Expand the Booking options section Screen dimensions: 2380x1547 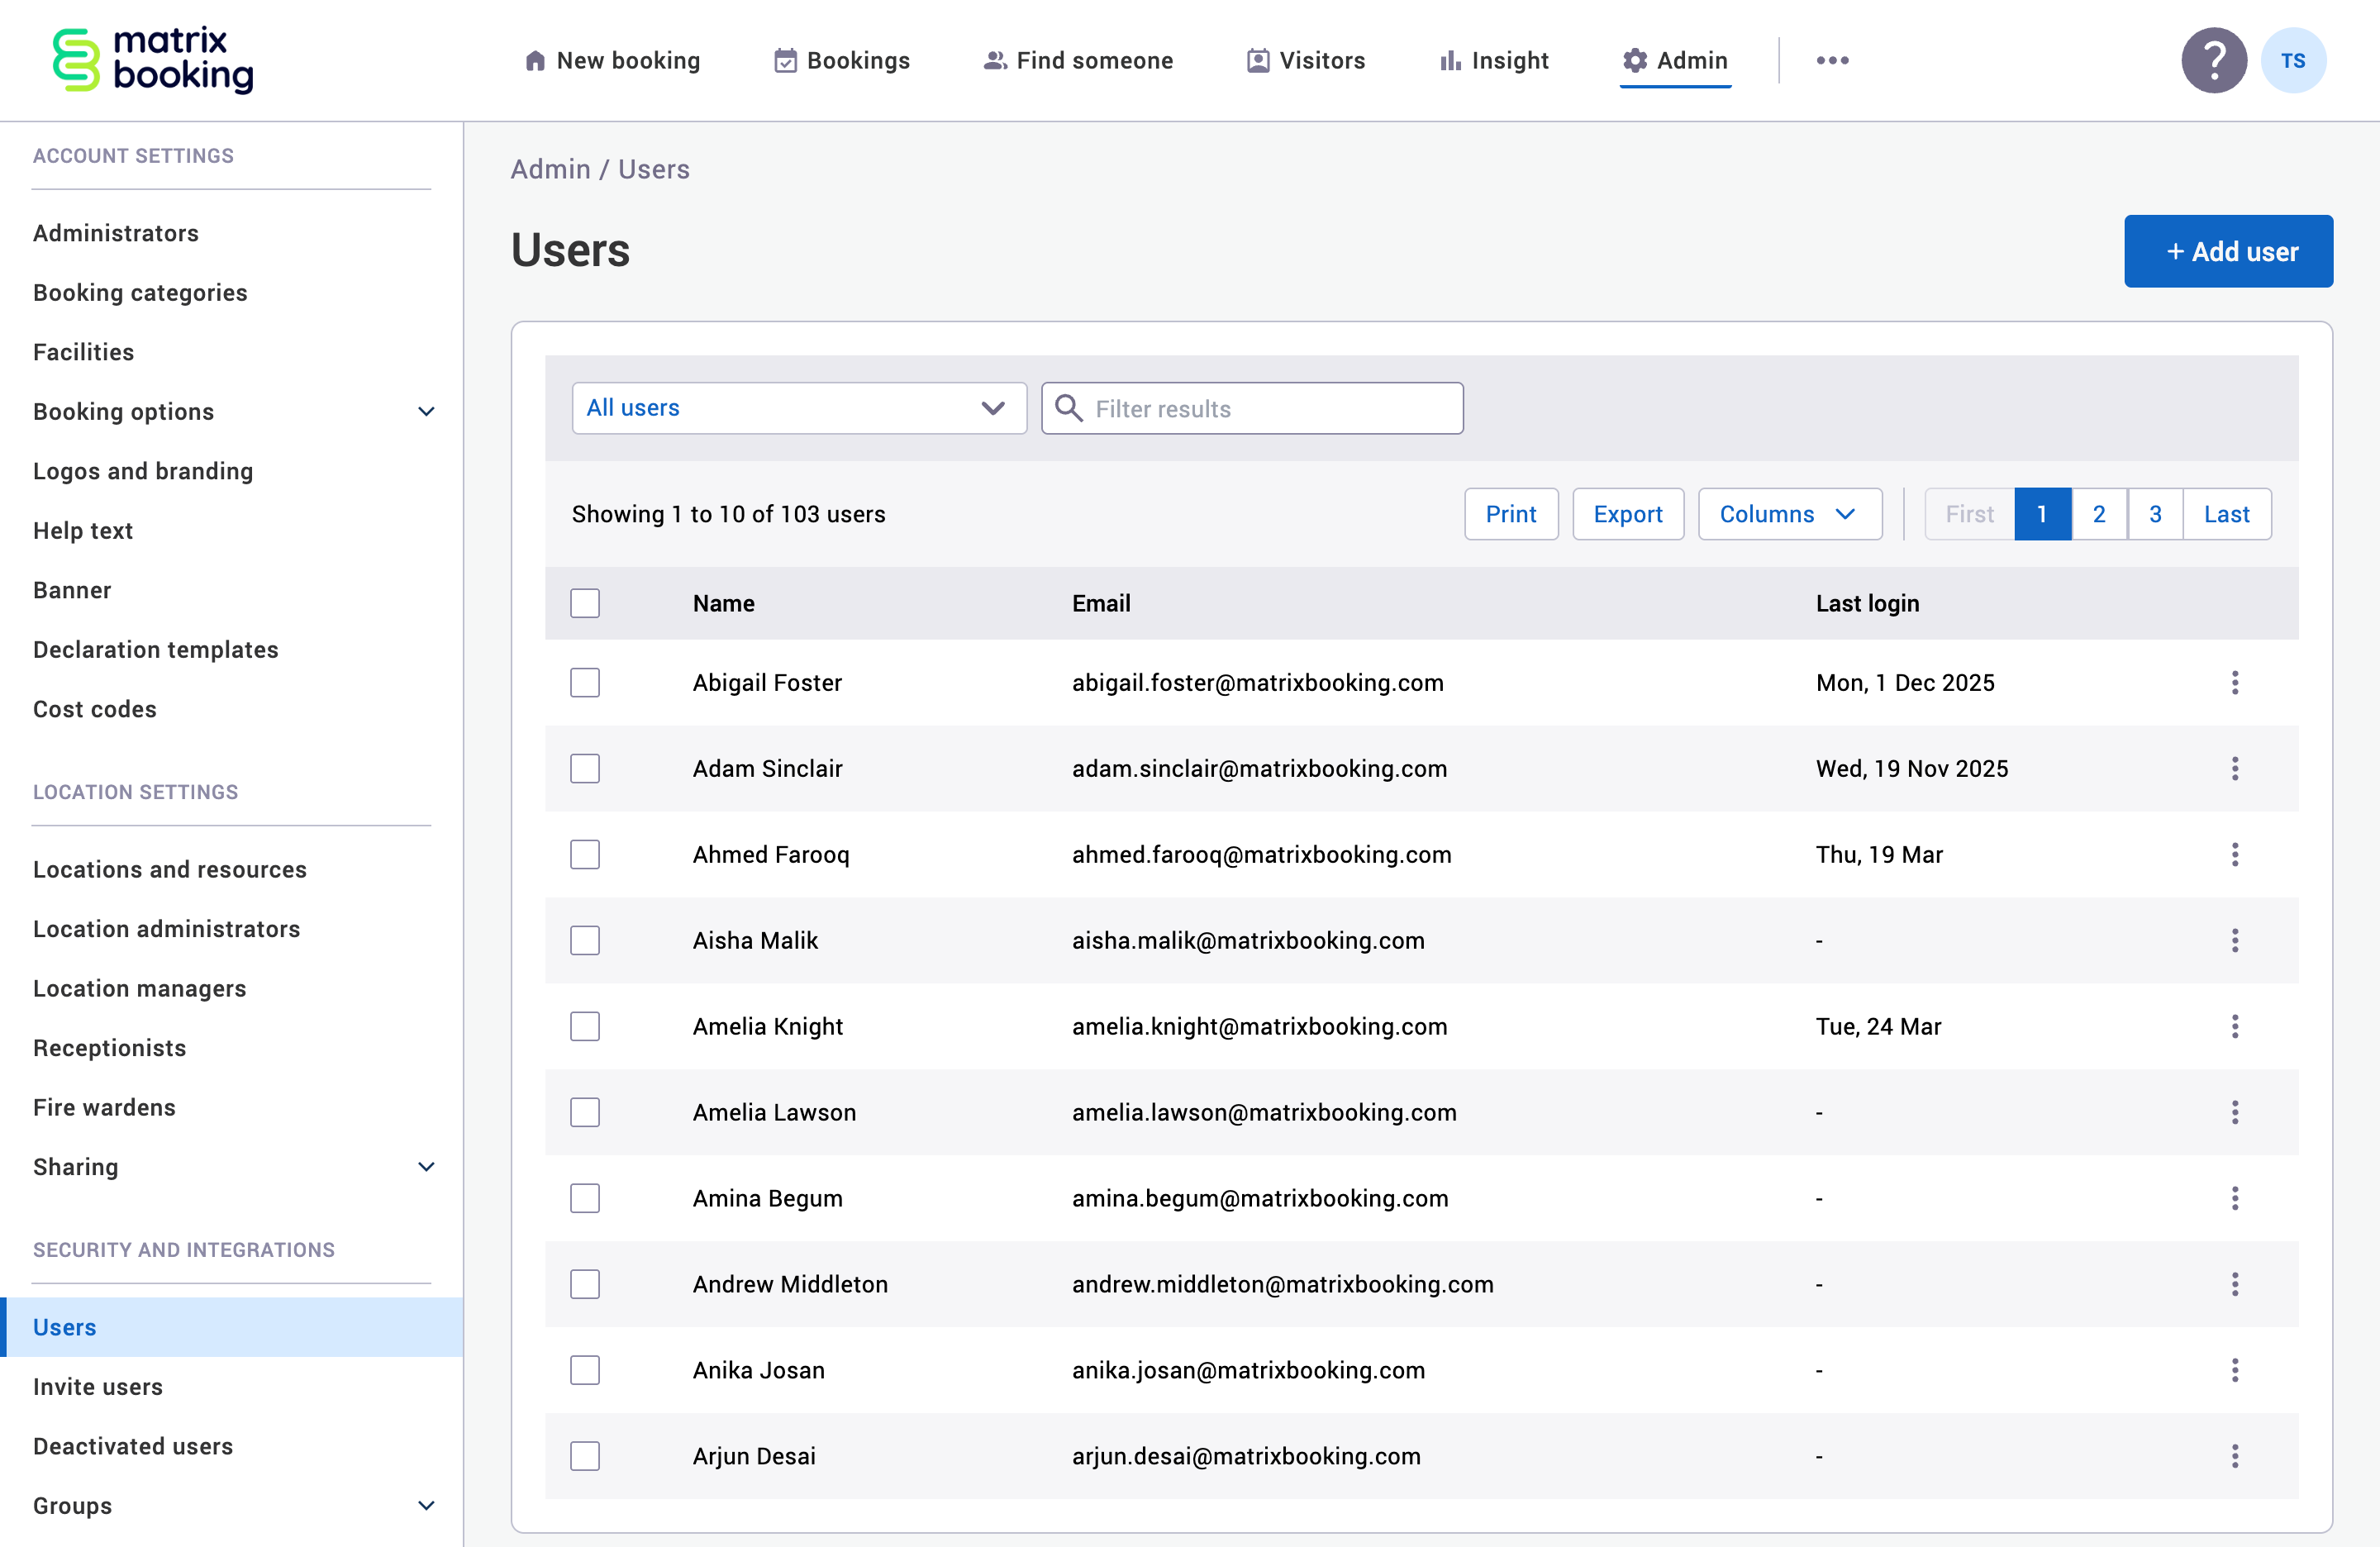click(x=427, y=411)
